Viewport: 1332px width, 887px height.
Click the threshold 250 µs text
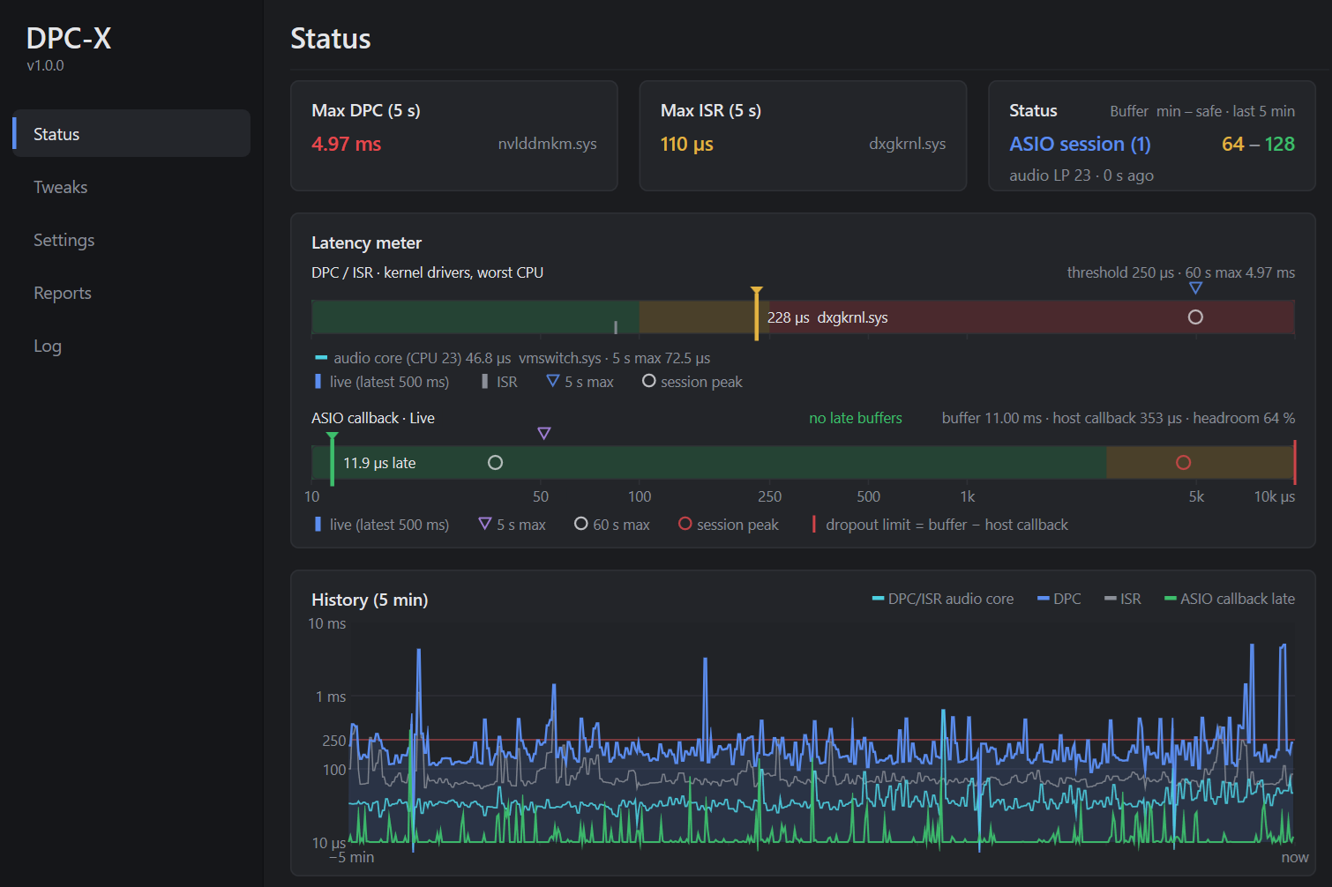[1120, 272]
